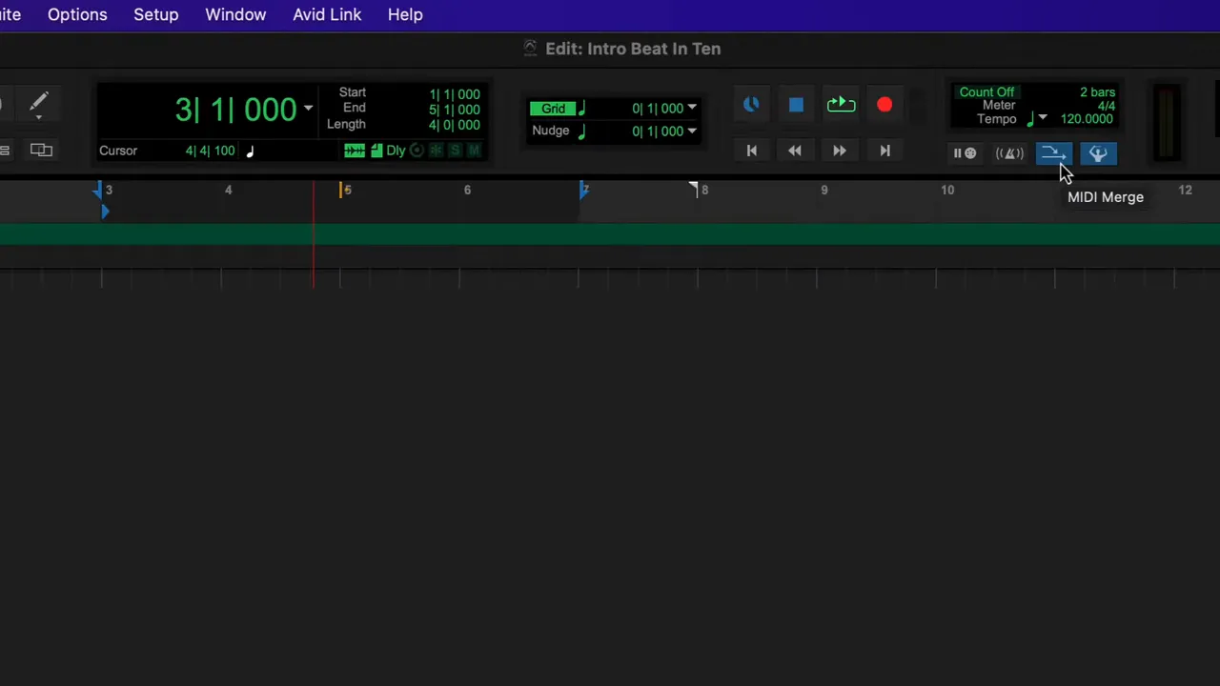Click the loop Play button
1220x686 pixels.
pos(841,106)
